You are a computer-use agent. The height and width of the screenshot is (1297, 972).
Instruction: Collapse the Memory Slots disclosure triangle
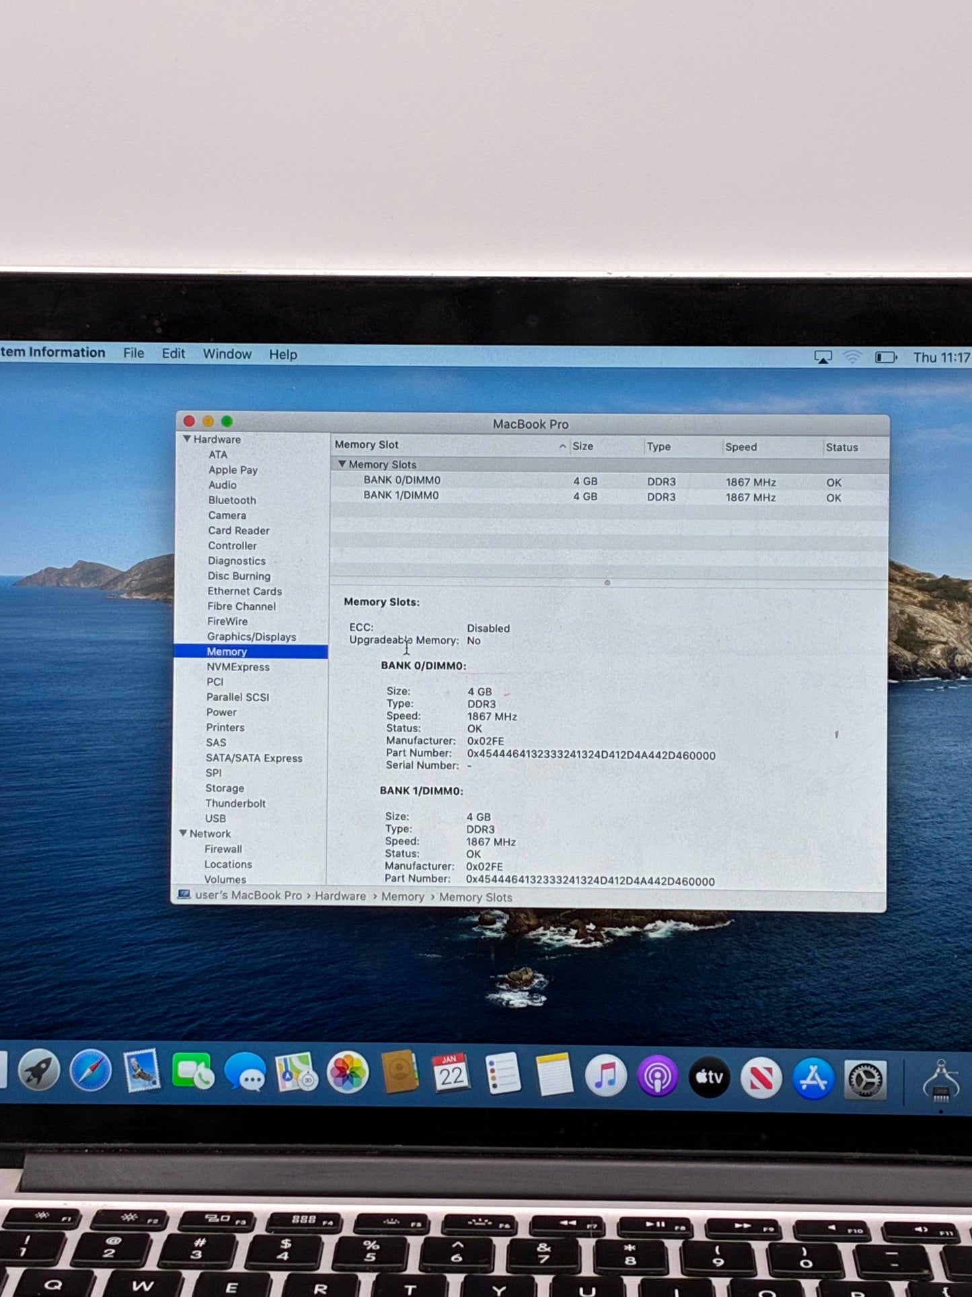click(342, 464)
